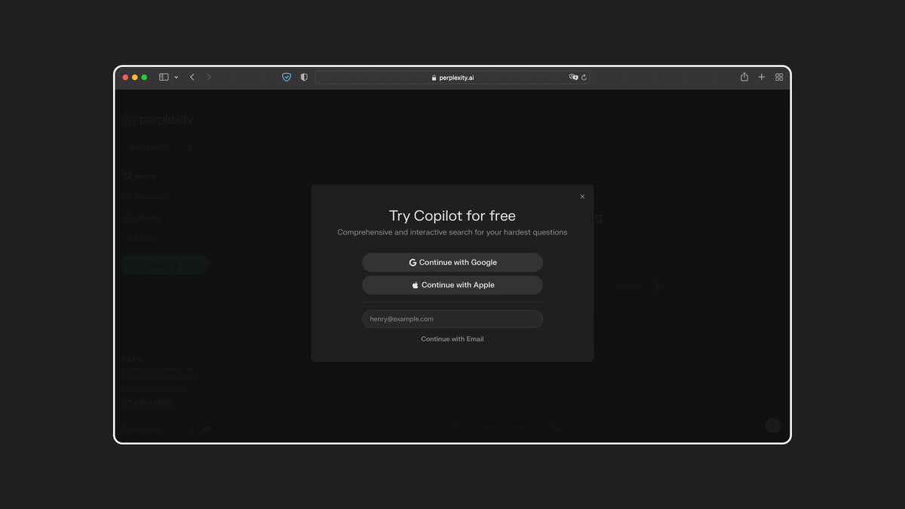
Task: Go back with Safari back arrow
Action: coord(192,77)
